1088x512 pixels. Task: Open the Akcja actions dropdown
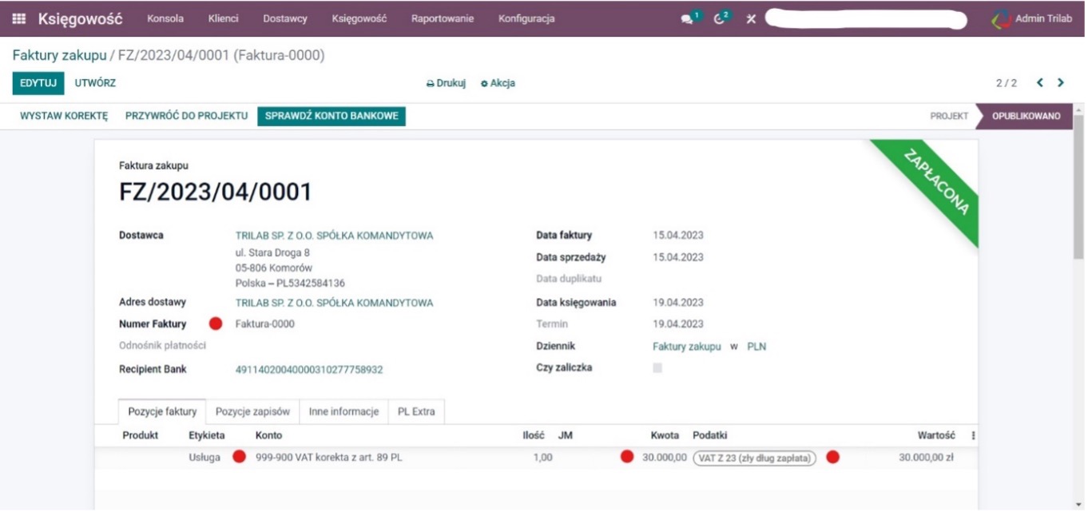point(498,83)
